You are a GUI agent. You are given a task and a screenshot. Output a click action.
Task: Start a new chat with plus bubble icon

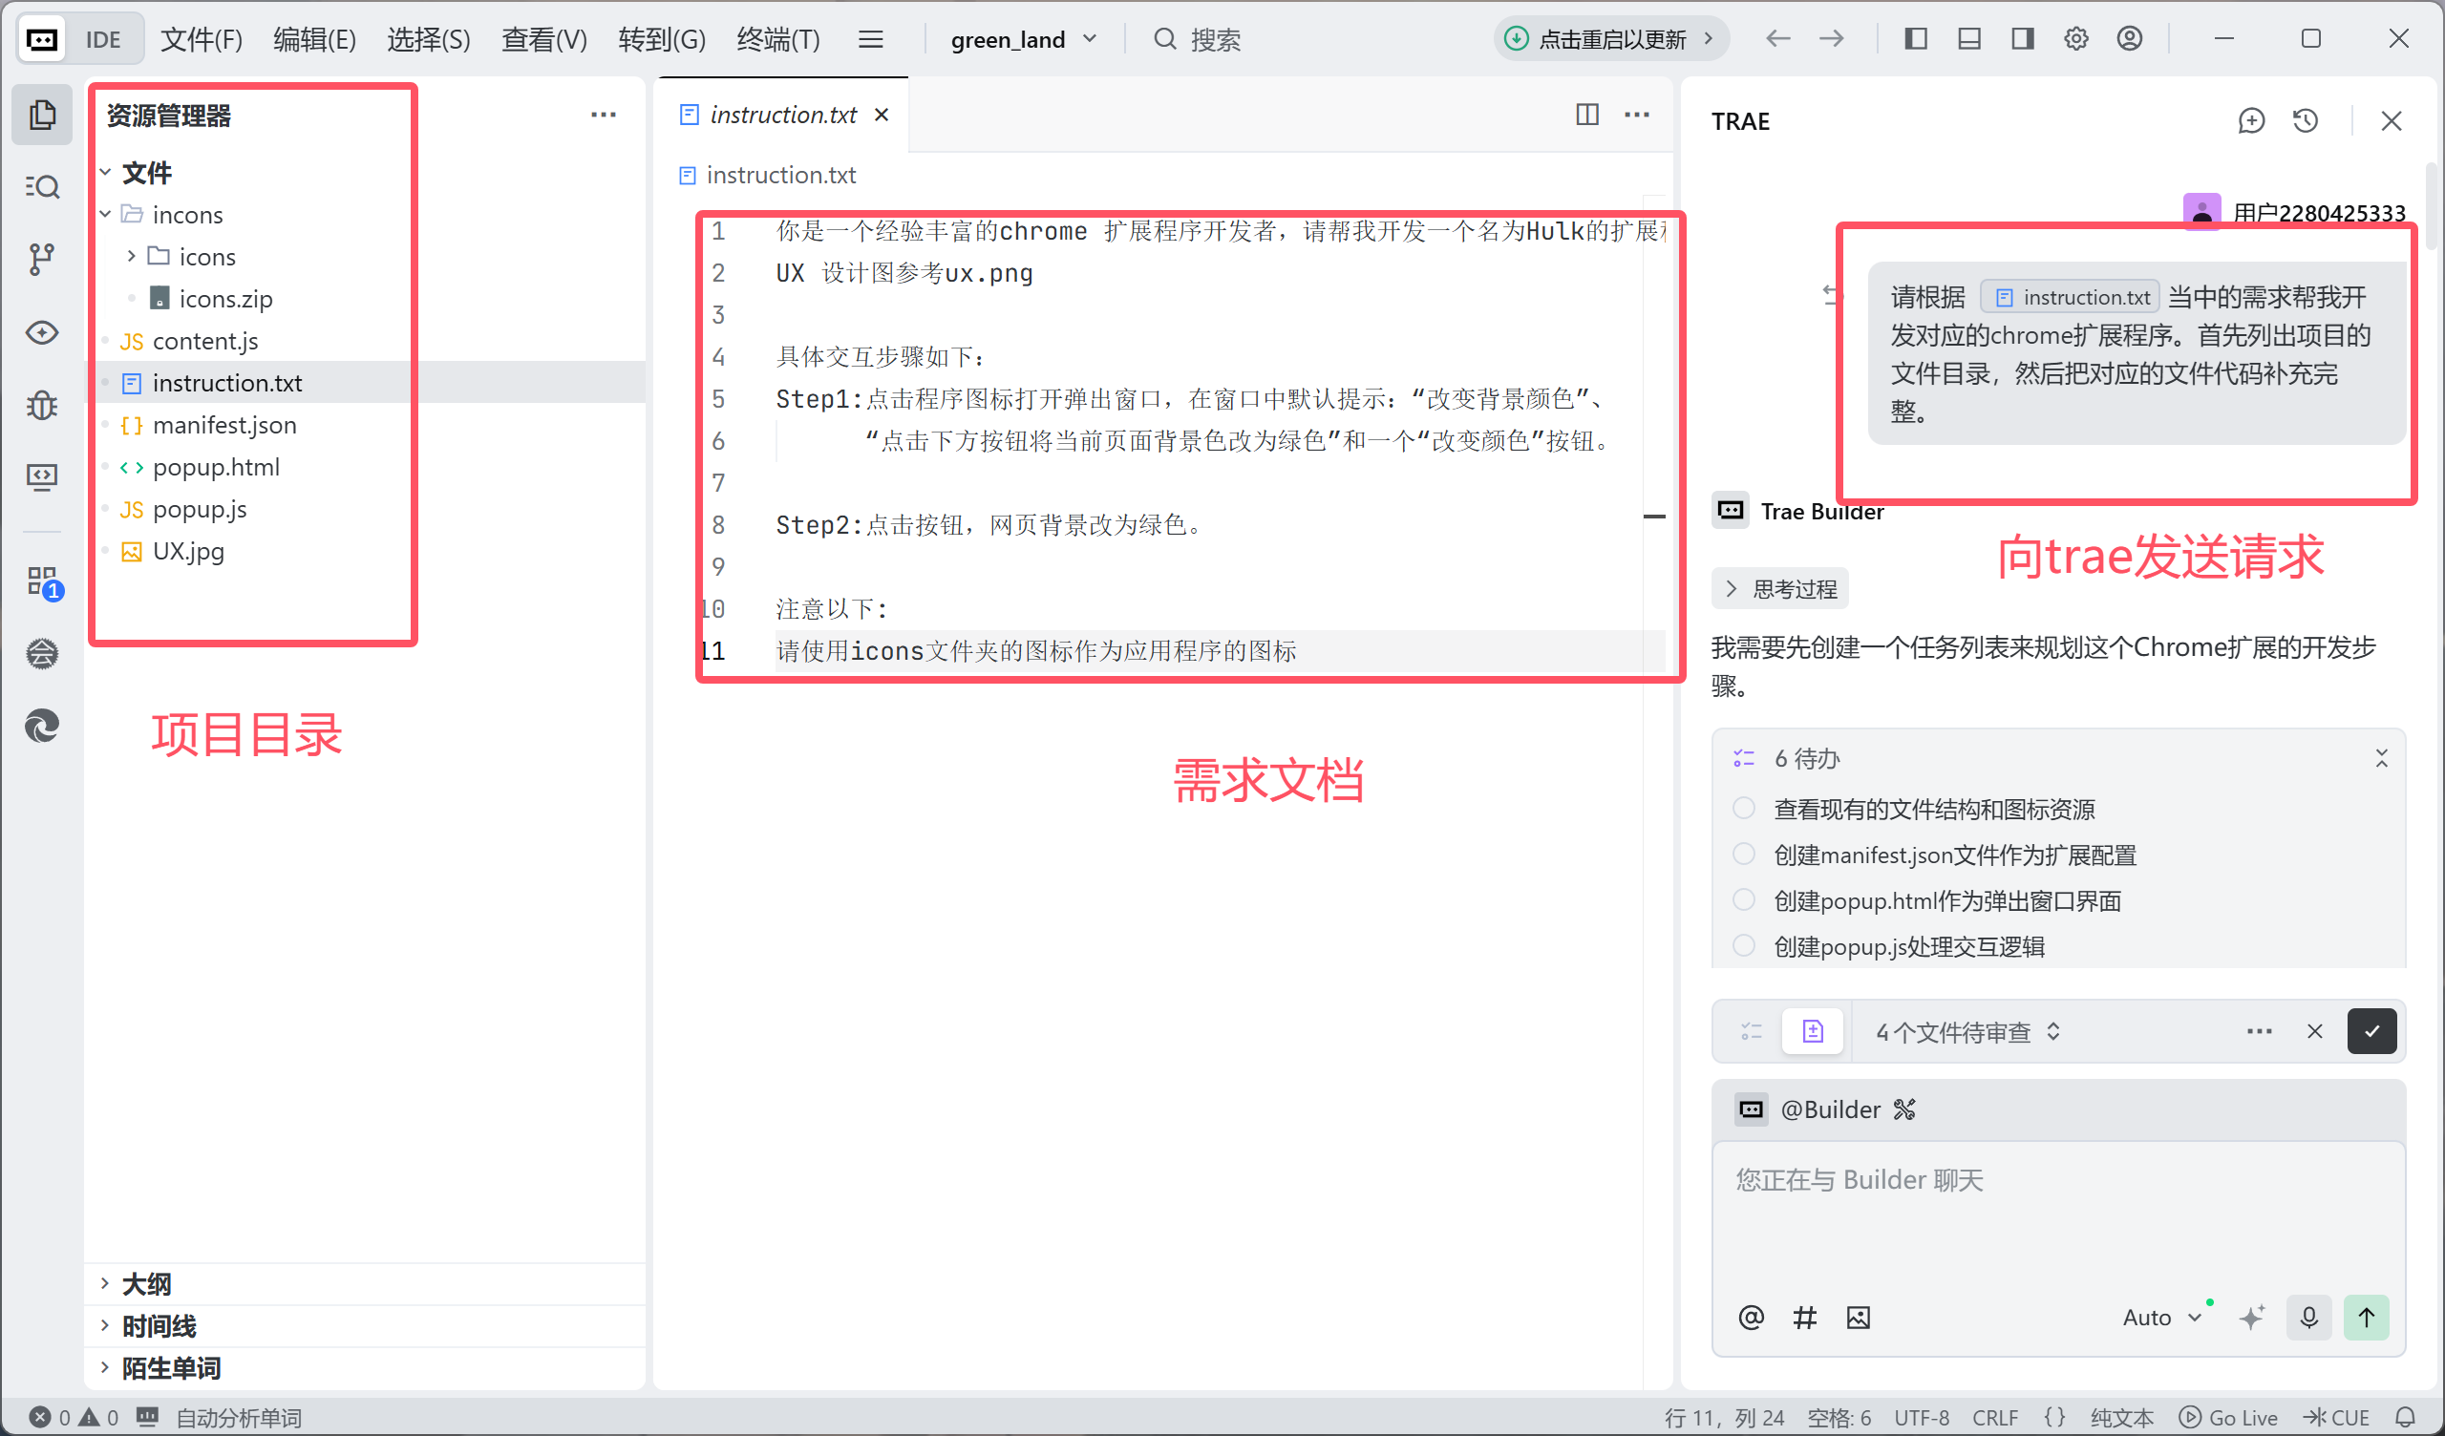point(2251,121)
